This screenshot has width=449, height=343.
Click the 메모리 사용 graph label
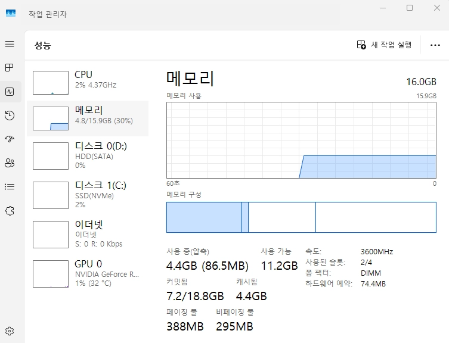tap(184, 95)
